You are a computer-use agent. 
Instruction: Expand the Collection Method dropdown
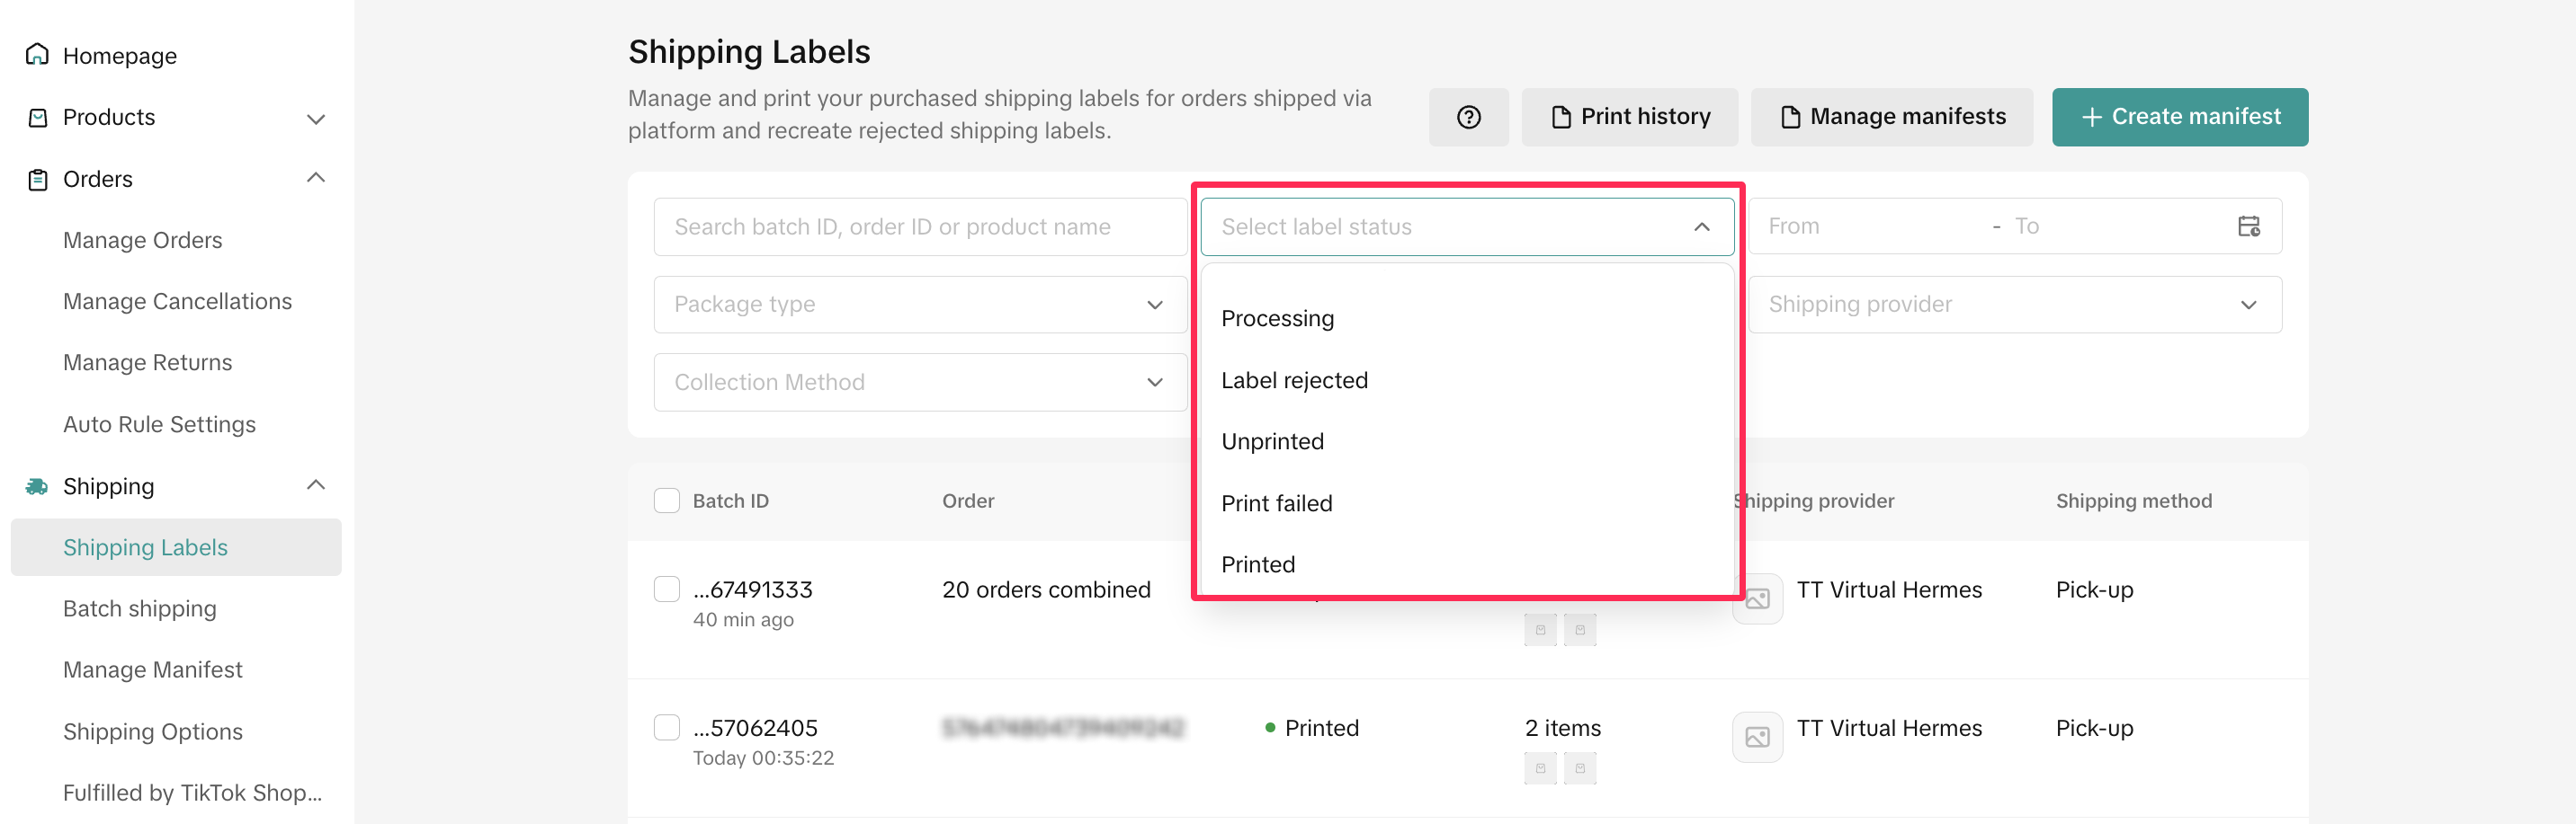[x=920, y=383]
